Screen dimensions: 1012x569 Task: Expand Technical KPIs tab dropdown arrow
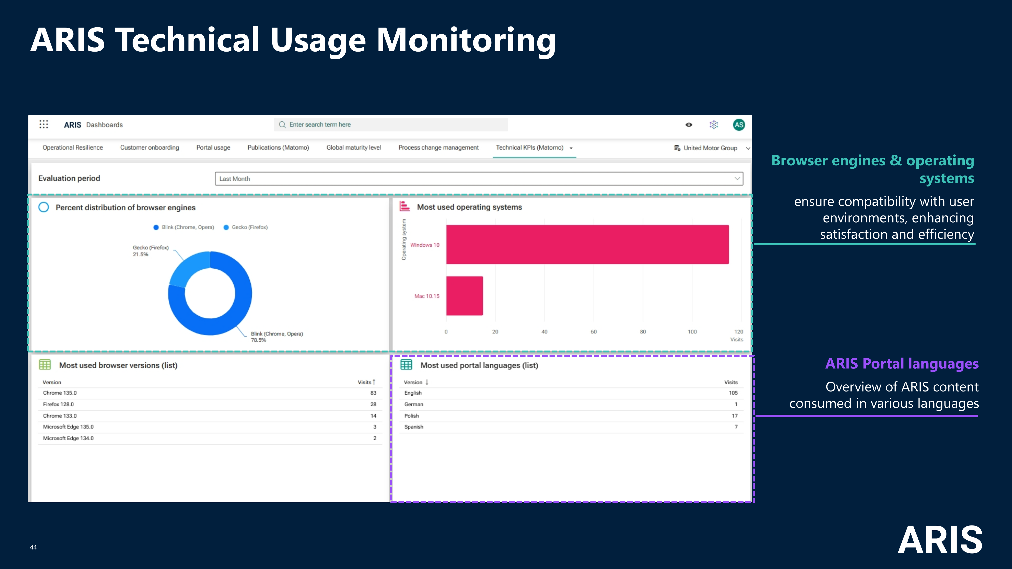[x=571, y=148]
